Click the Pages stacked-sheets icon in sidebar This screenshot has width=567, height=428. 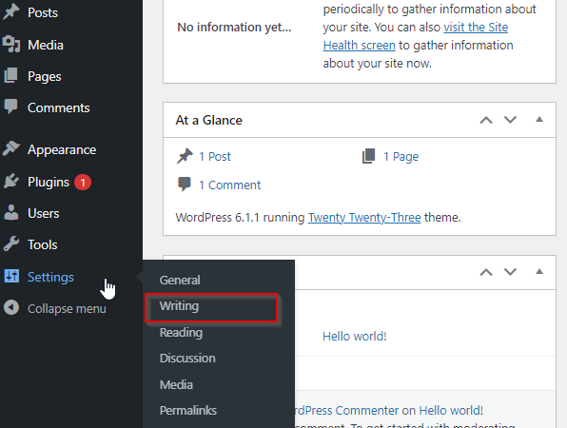pos(10,75)
